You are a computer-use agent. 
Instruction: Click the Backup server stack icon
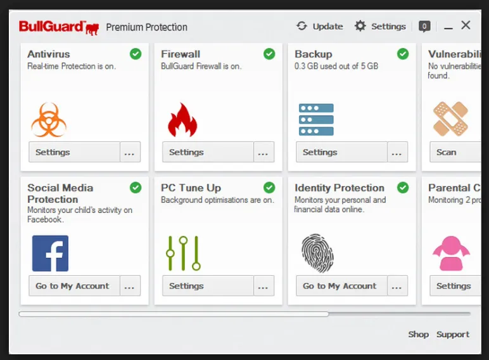tap(316, 120)
